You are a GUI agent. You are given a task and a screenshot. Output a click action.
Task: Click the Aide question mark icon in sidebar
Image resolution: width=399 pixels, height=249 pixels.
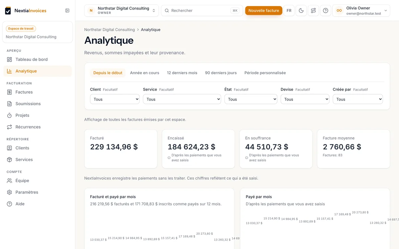(x=9, y=204)
